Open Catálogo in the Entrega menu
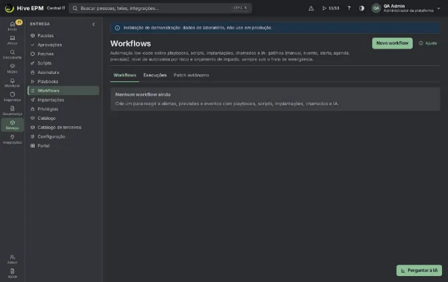This screenshot has width=448, height=282. click(x=63, y=118)
